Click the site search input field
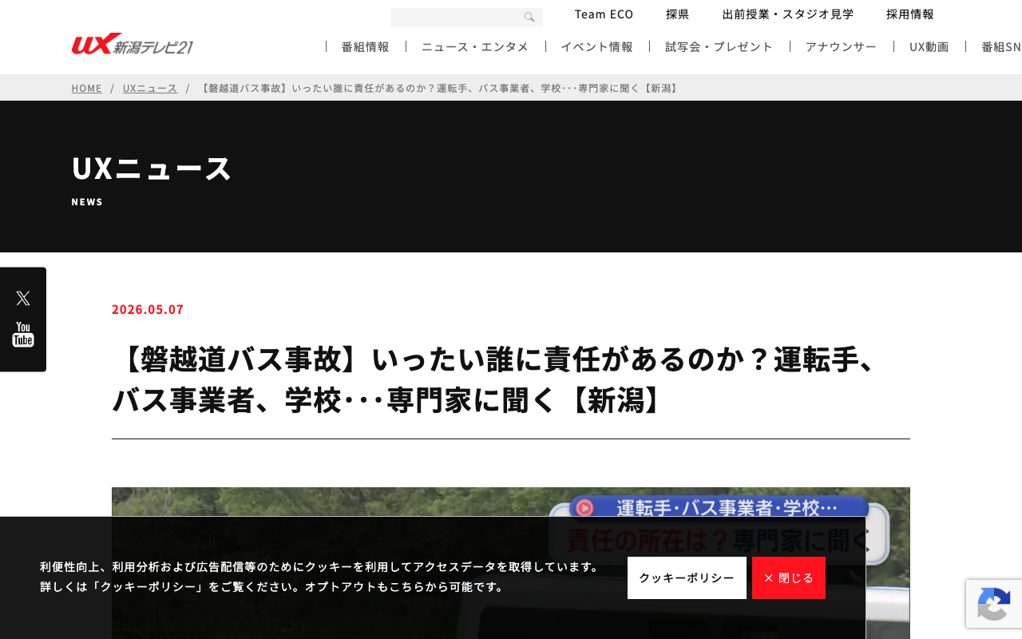 click(x=466, y=17)
